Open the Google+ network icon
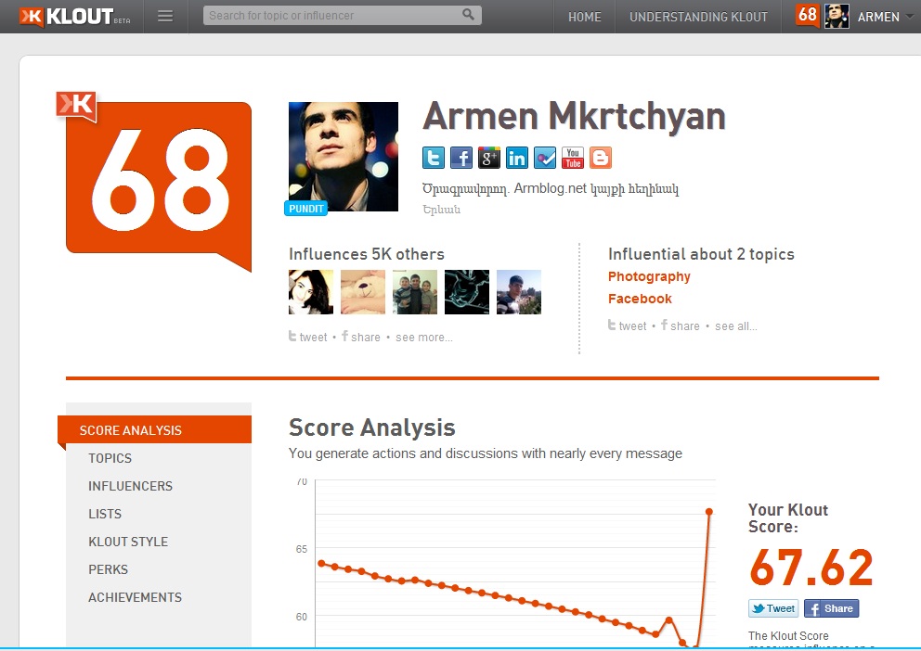 (488, 158)
